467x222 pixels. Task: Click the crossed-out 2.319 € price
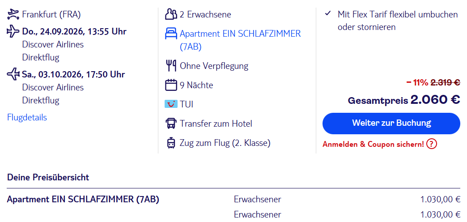click(445, 82)
